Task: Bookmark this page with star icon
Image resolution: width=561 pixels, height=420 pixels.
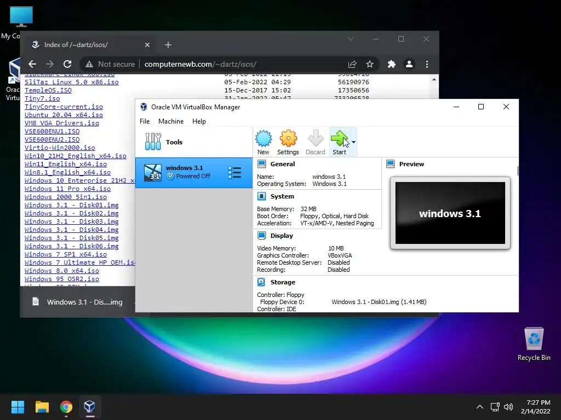Action: point(370,65)
